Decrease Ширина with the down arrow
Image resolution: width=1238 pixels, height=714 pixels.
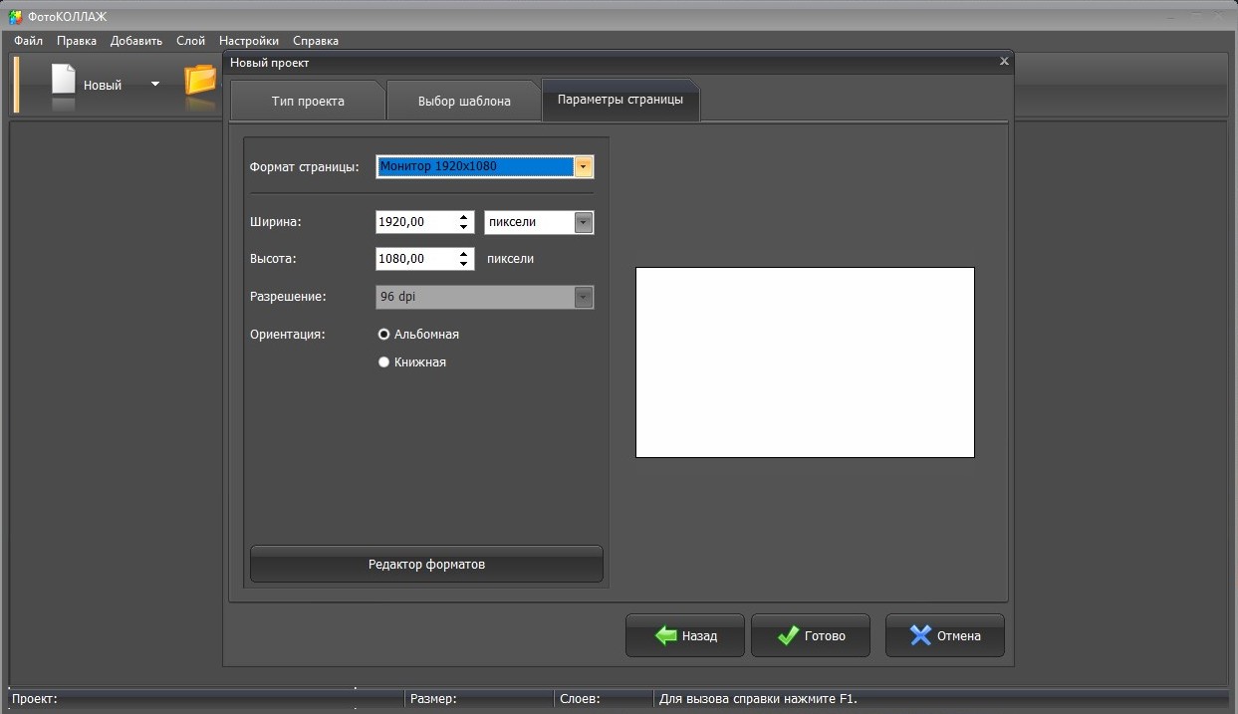pos(464,228)
